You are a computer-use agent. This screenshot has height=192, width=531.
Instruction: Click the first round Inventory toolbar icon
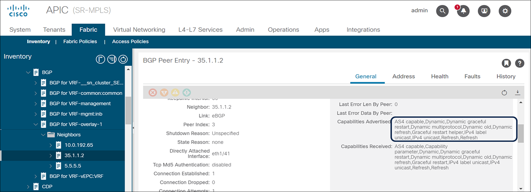coord(100,59)
